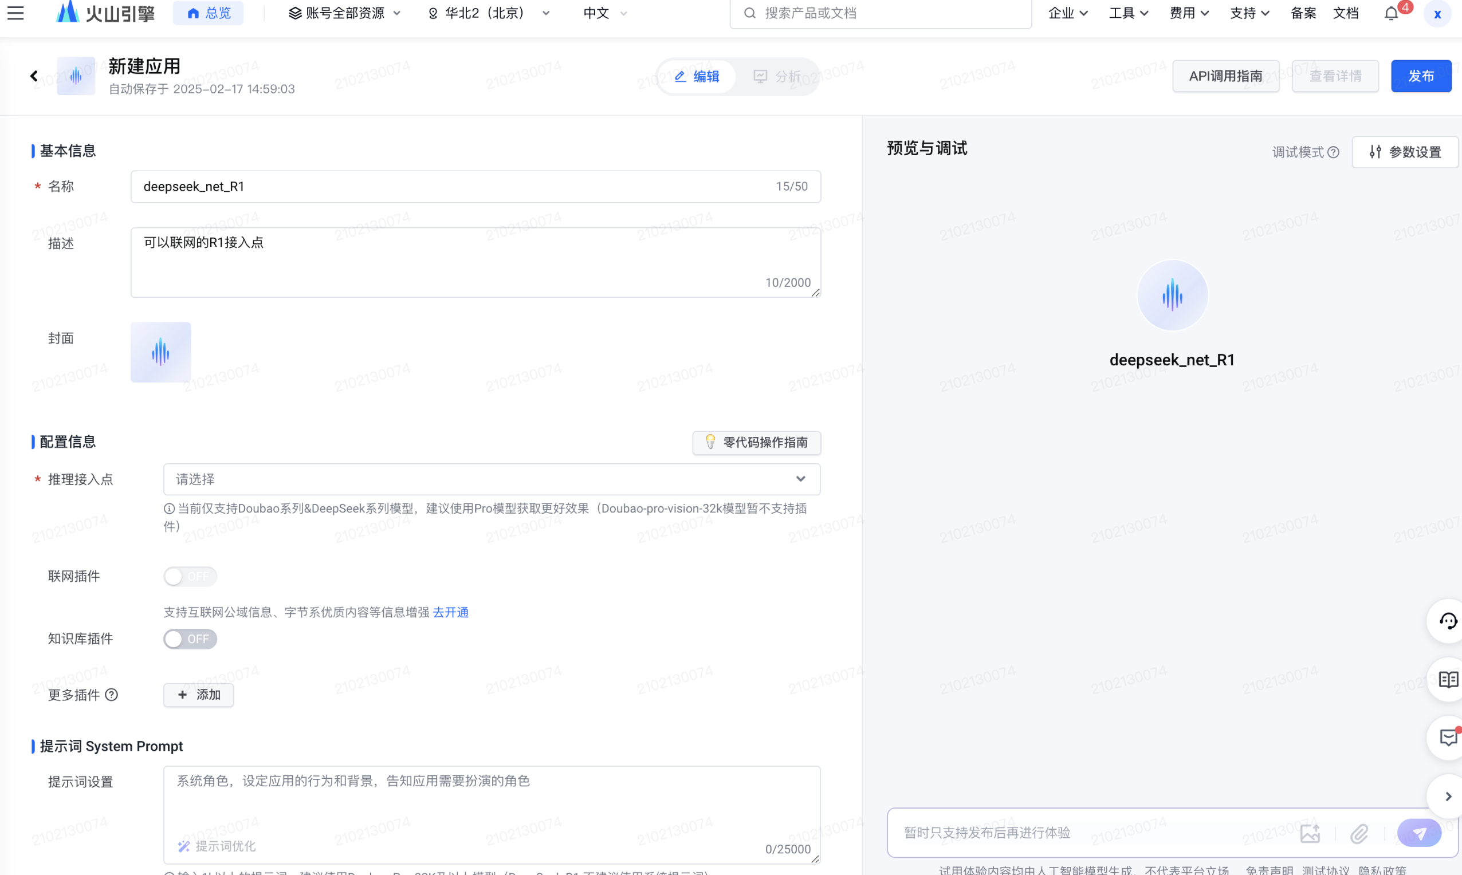This screenshot has height=875, width=1462.
Task: Click the send message arrow button
Action: (1418, 833)
